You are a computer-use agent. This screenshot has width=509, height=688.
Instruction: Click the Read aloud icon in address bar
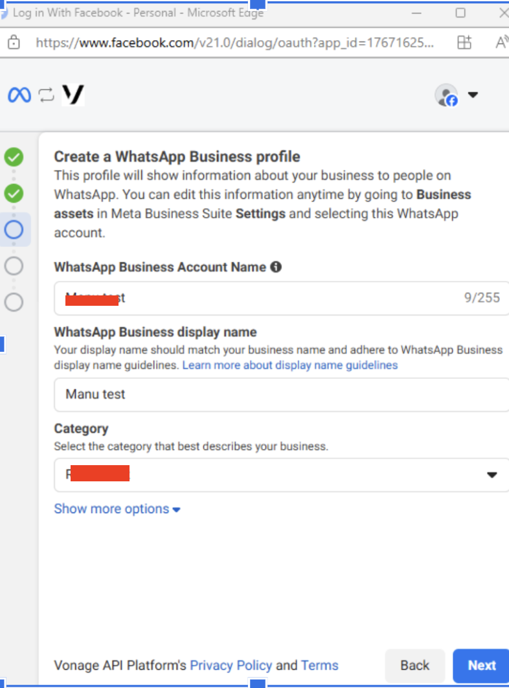click(x=503, y=42)
